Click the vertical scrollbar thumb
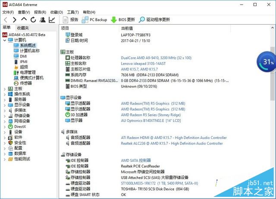 (273, 74)
